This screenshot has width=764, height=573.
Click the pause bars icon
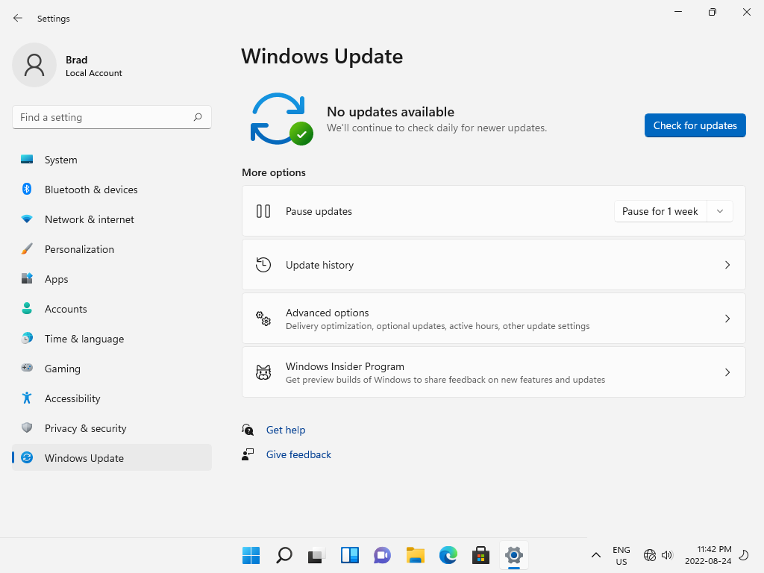263,211
